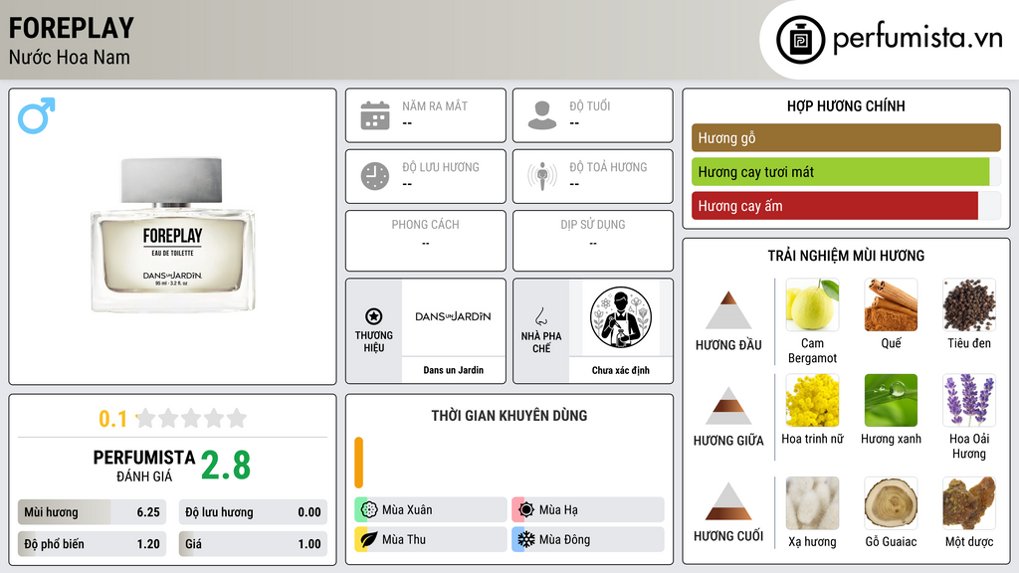1019x573 pixels.
Task: Click the Nước Hoa Nam subtitle
Action: [70, 57]
